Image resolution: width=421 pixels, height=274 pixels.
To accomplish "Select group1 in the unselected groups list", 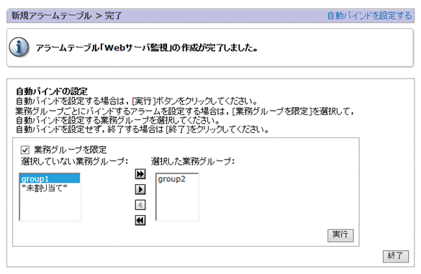I will pos(50,179).
